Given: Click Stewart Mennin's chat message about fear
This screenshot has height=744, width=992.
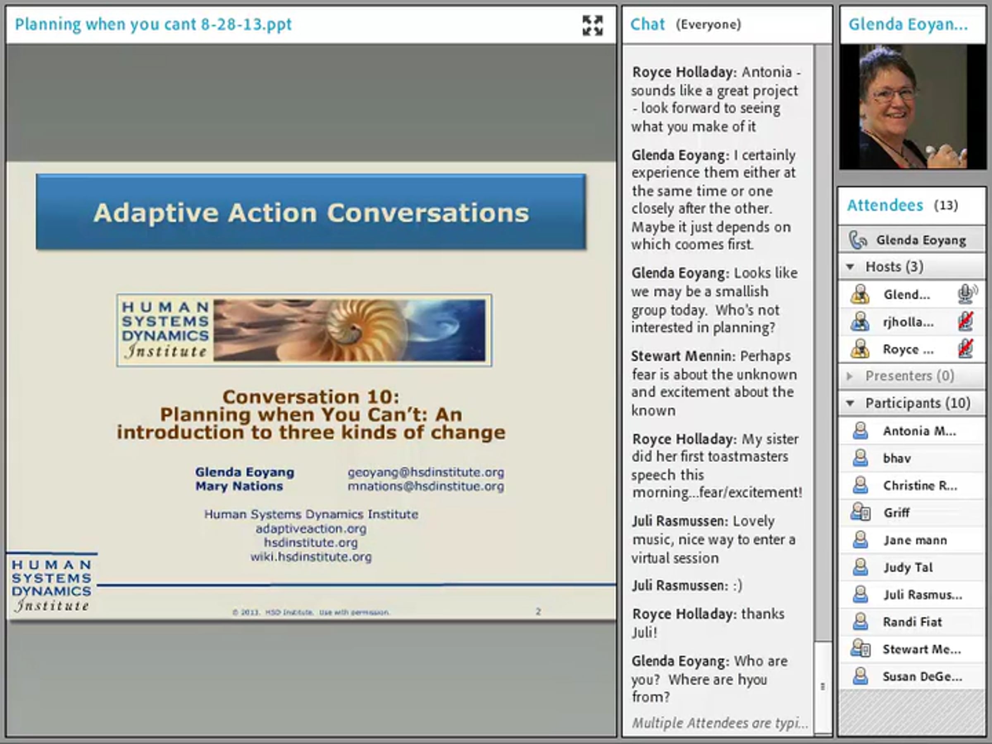Looking at the screenshot, I should click(x=714, y=383).
